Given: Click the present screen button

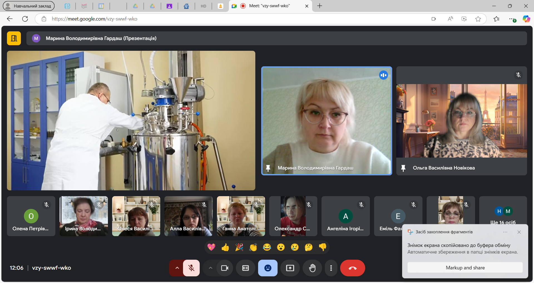Looking at the screenshot, I should click(290, 268).
